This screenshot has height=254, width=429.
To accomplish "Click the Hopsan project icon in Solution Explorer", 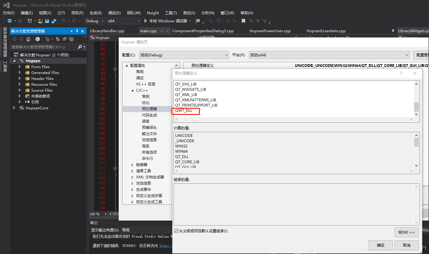I will click(x=21, y=61).
